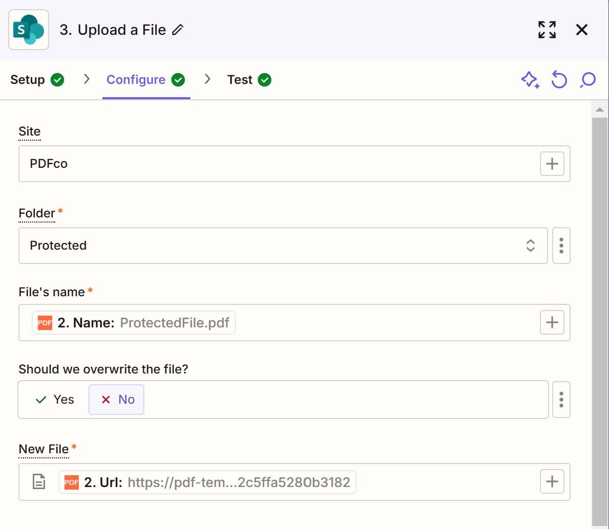Image resolution: width=609 pixels, height=529 pixels.
Task: Click the SharePoint app icon
Action: (28, 29)
